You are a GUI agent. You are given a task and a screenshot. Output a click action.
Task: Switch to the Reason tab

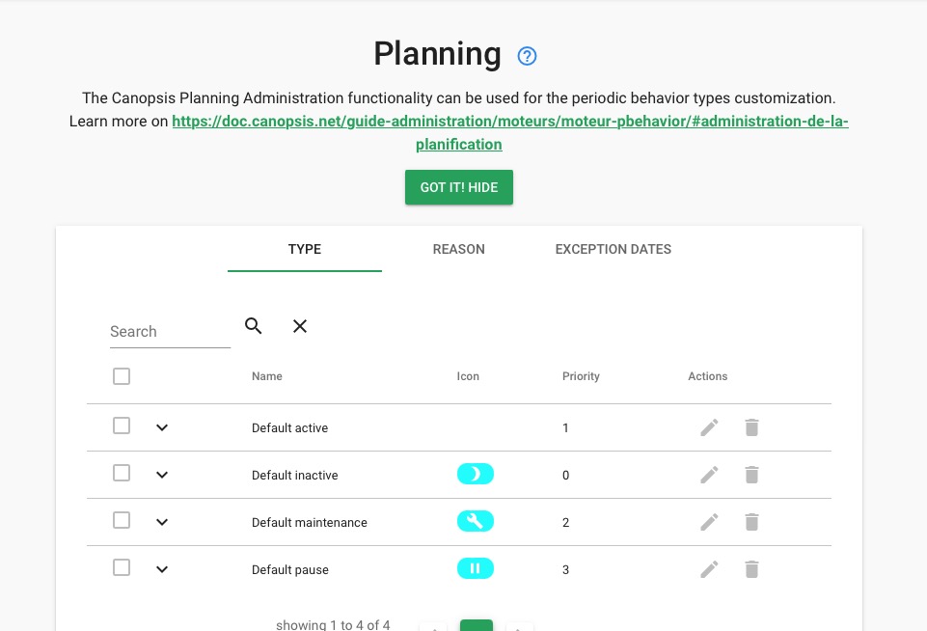click(x=458, y=249)
